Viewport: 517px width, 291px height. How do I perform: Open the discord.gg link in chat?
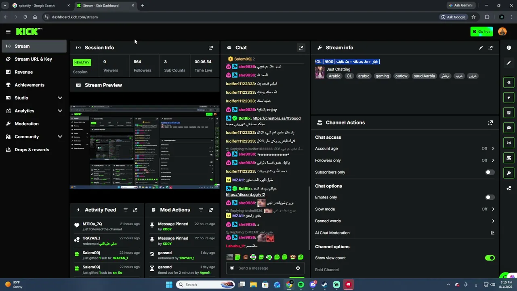tap(245, 194)
